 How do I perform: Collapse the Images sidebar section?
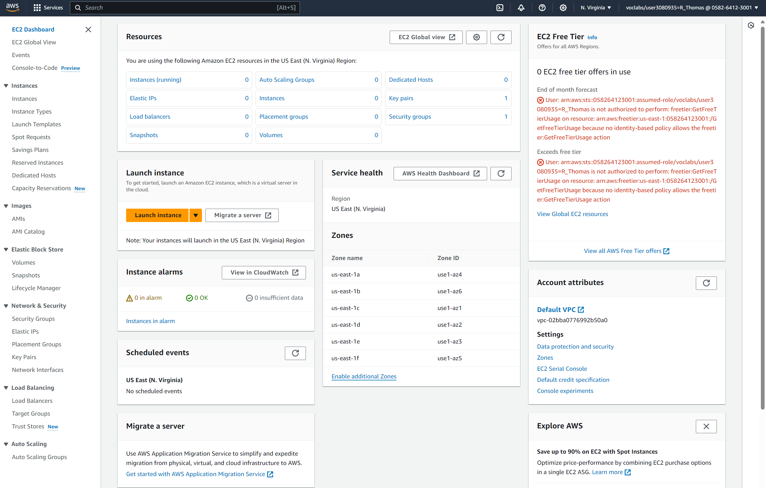(x=6, y=206)
